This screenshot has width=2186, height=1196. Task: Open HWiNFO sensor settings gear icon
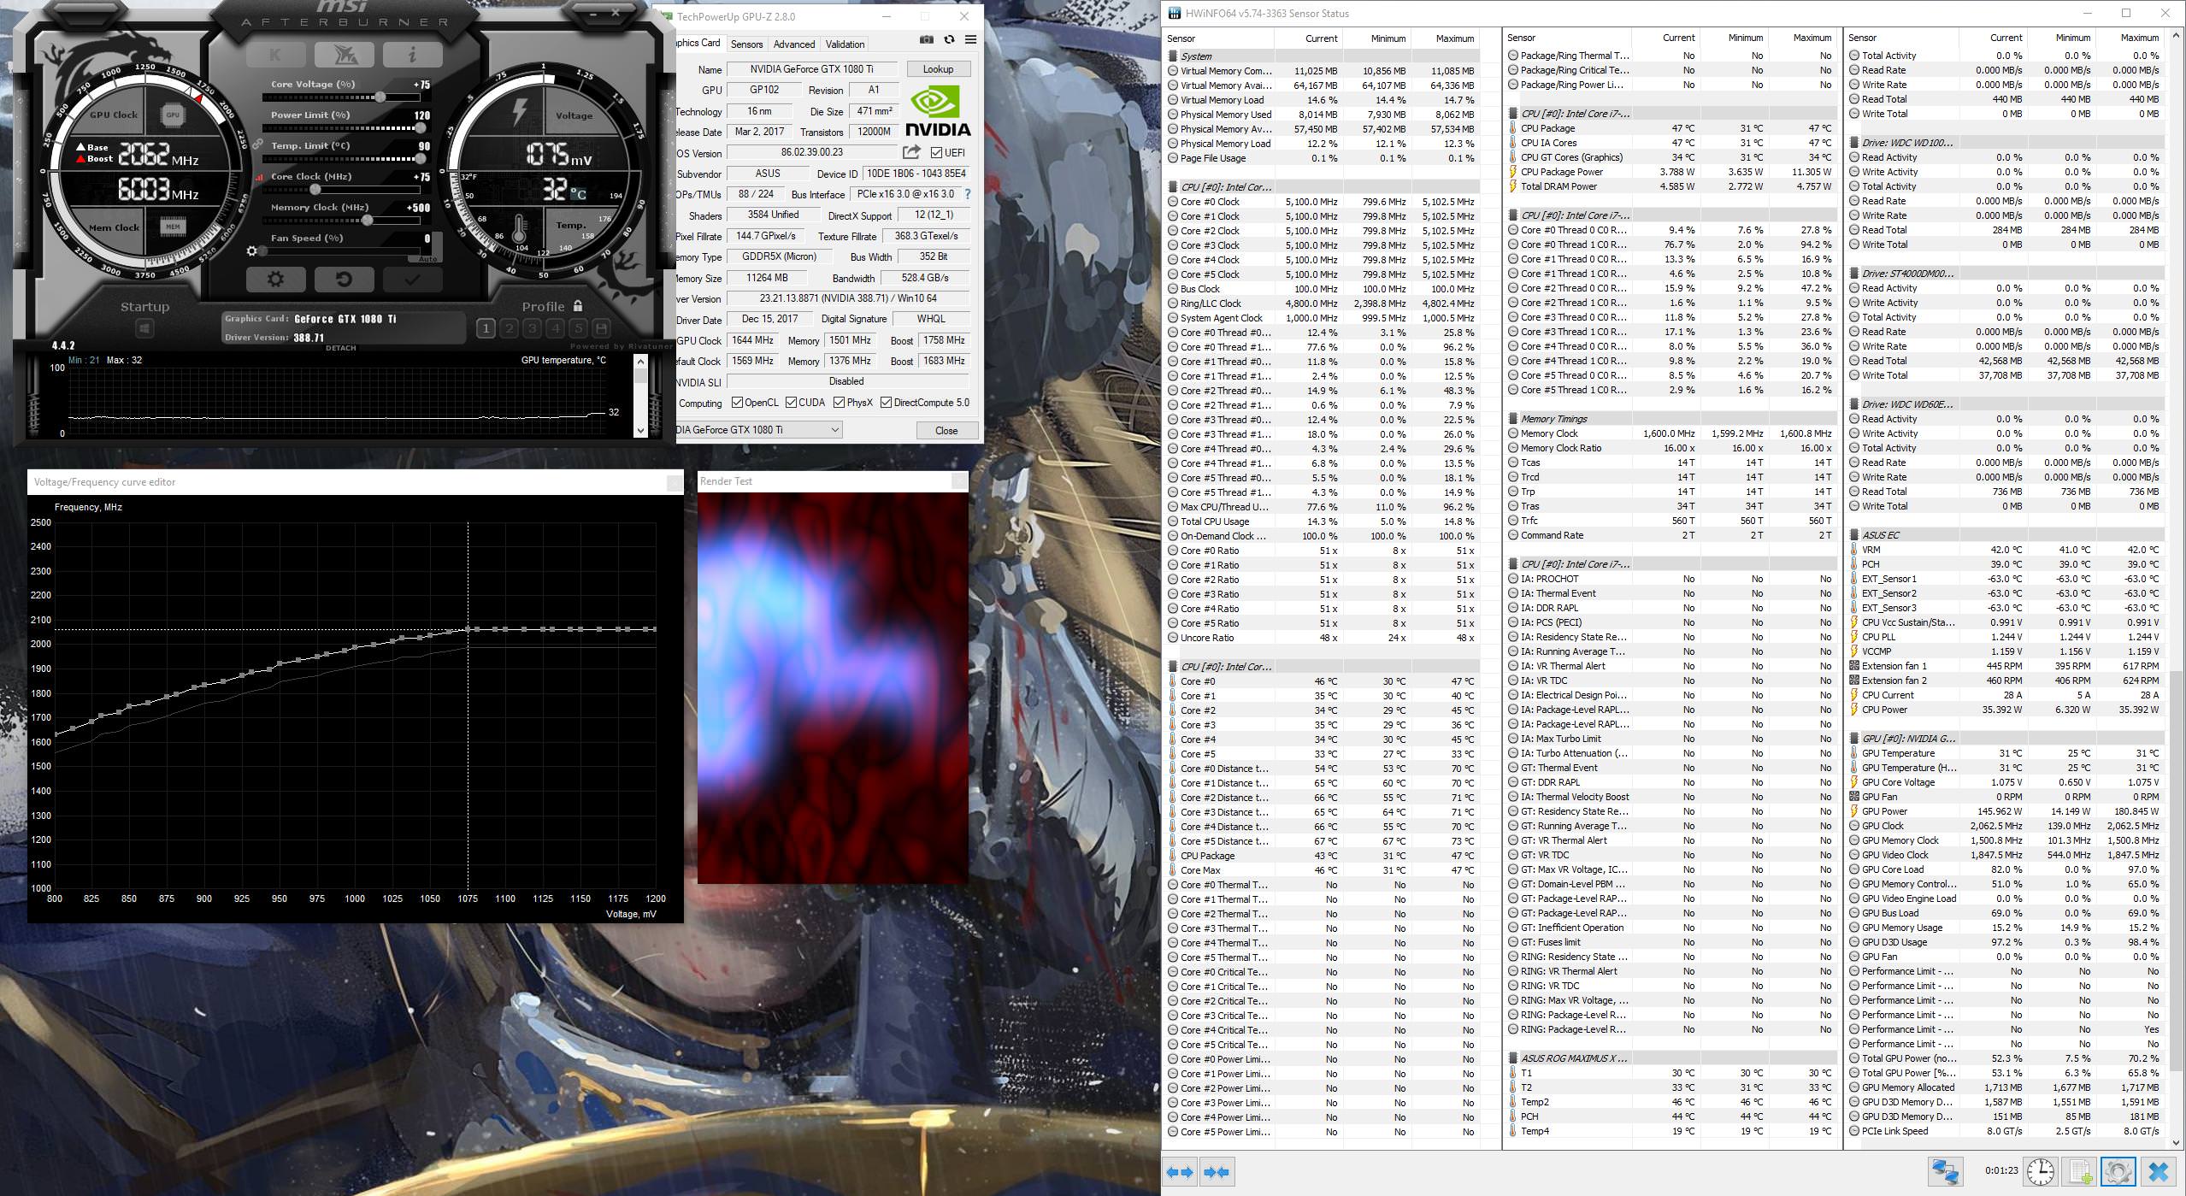2118,1171
